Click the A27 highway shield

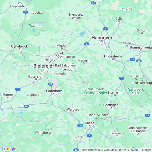point(93,3)
